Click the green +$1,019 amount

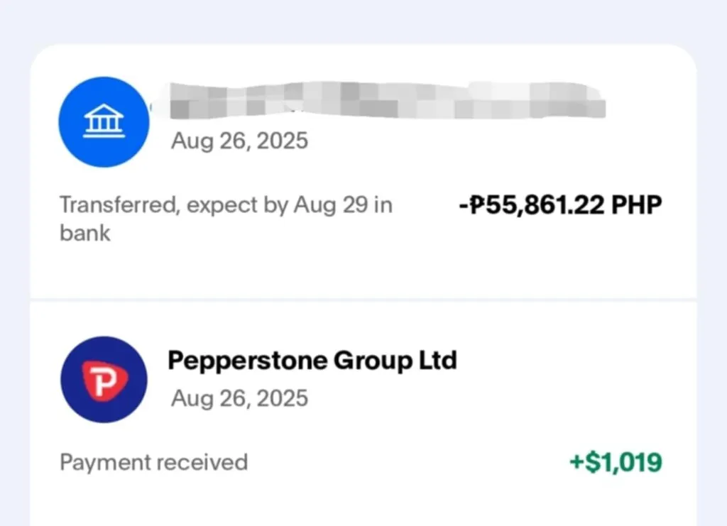pos(616,463)
